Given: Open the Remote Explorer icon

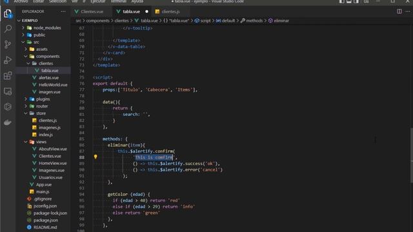Looking at the screenshot, I should click(8, 92).
